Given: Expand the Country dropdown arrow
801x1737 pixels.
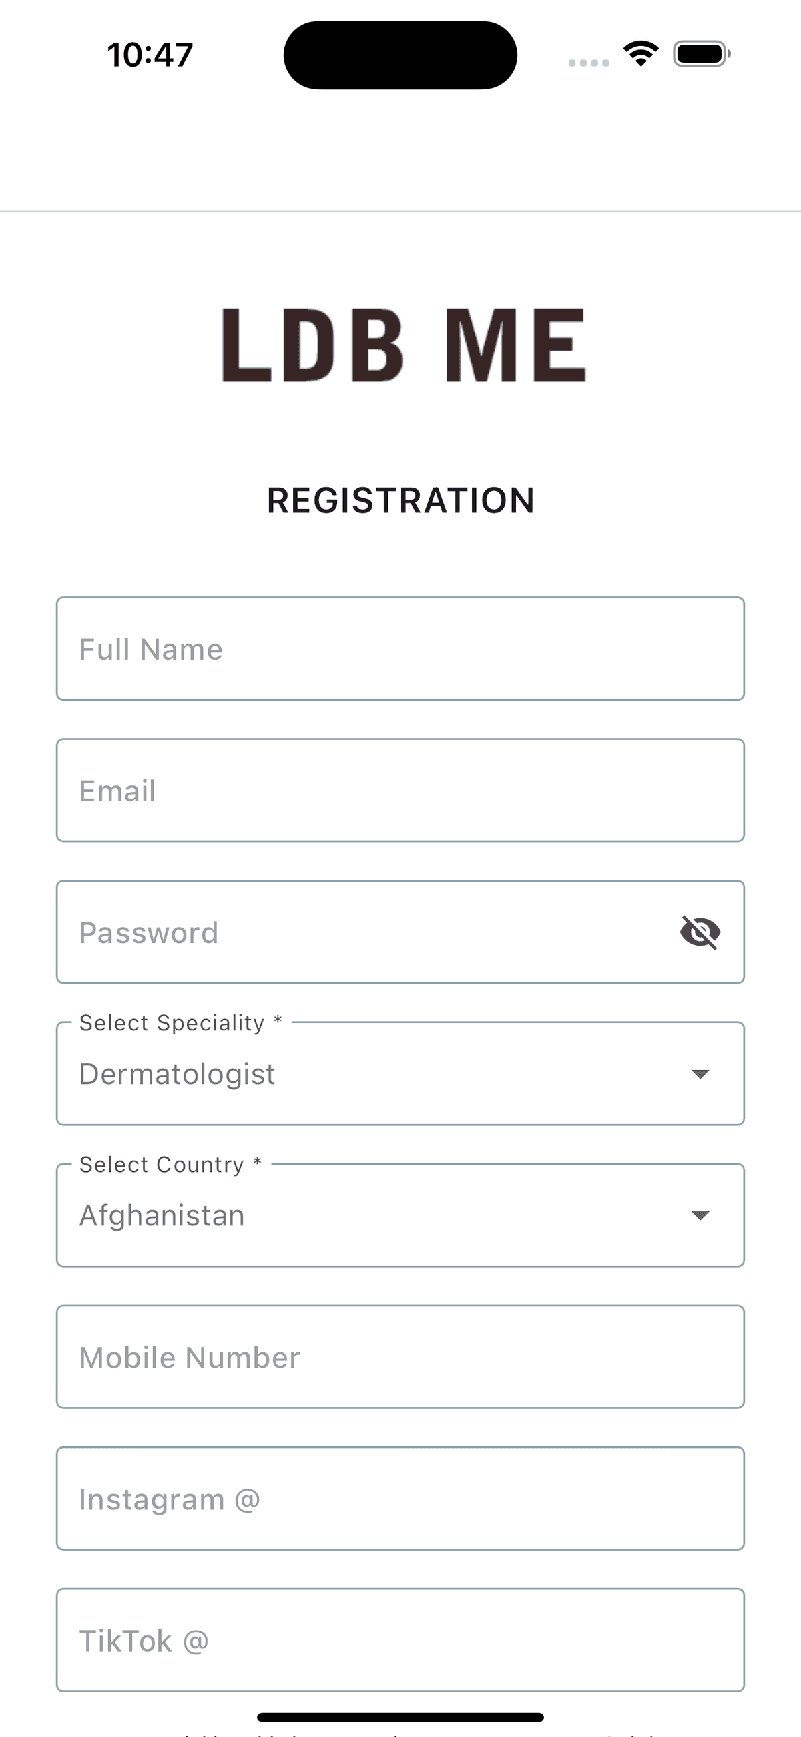Looking at the screenshot, I should [700, 1215].
